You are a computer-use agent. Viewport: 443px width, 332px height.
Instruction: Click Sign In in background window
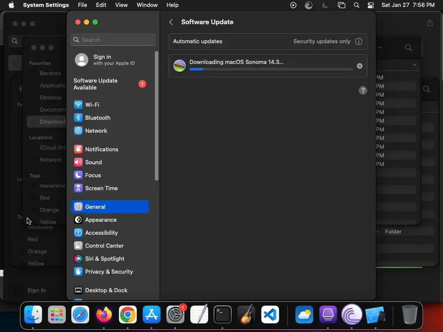point(36,290)
